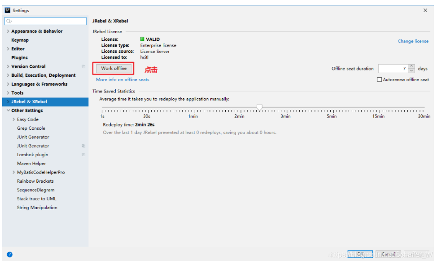Enable Autorenew offline seat checkbox
This screenshot has width=437, height=263.
coord(379,79)
